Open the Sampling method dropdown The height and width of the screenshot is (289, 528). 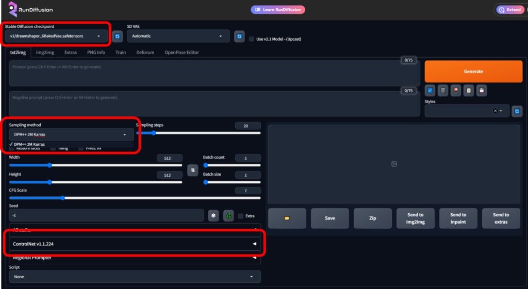[x=71, y=134]
